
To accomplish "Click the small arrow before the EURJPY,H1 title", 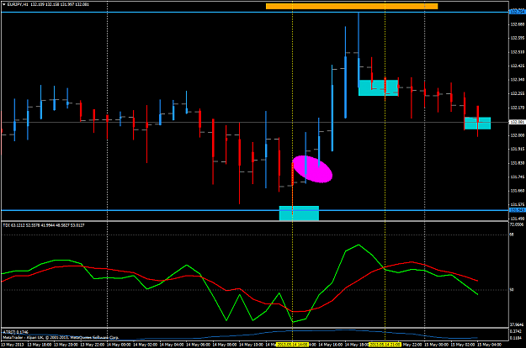I will [3, 4].
